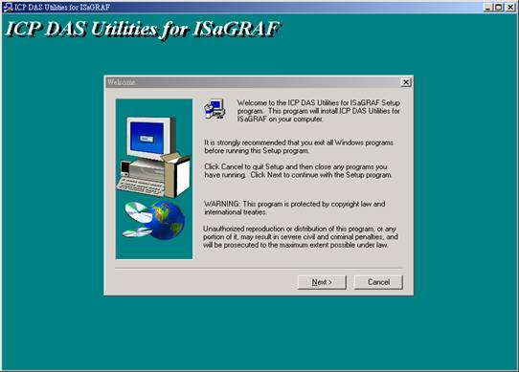Click the Welcome dialog title bar
519x372 pixels.
point(253,82)
